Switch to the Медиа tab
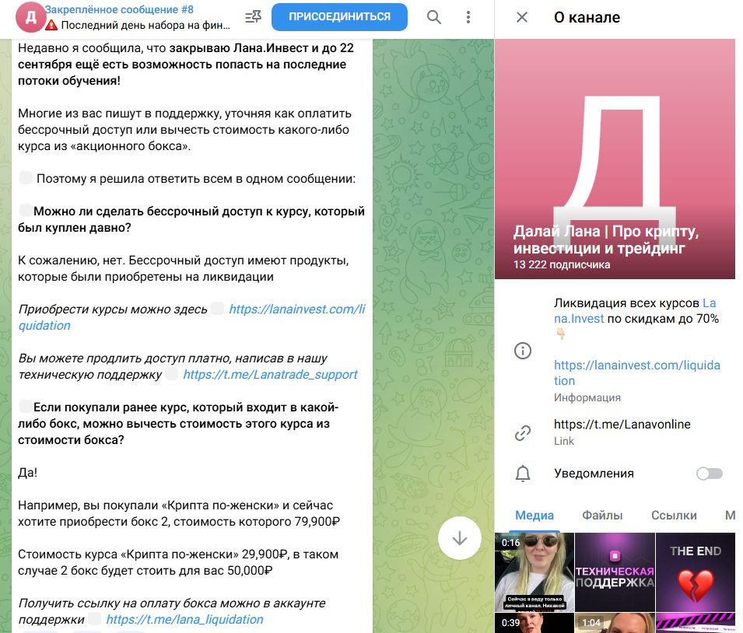 [x=534, y=515]
